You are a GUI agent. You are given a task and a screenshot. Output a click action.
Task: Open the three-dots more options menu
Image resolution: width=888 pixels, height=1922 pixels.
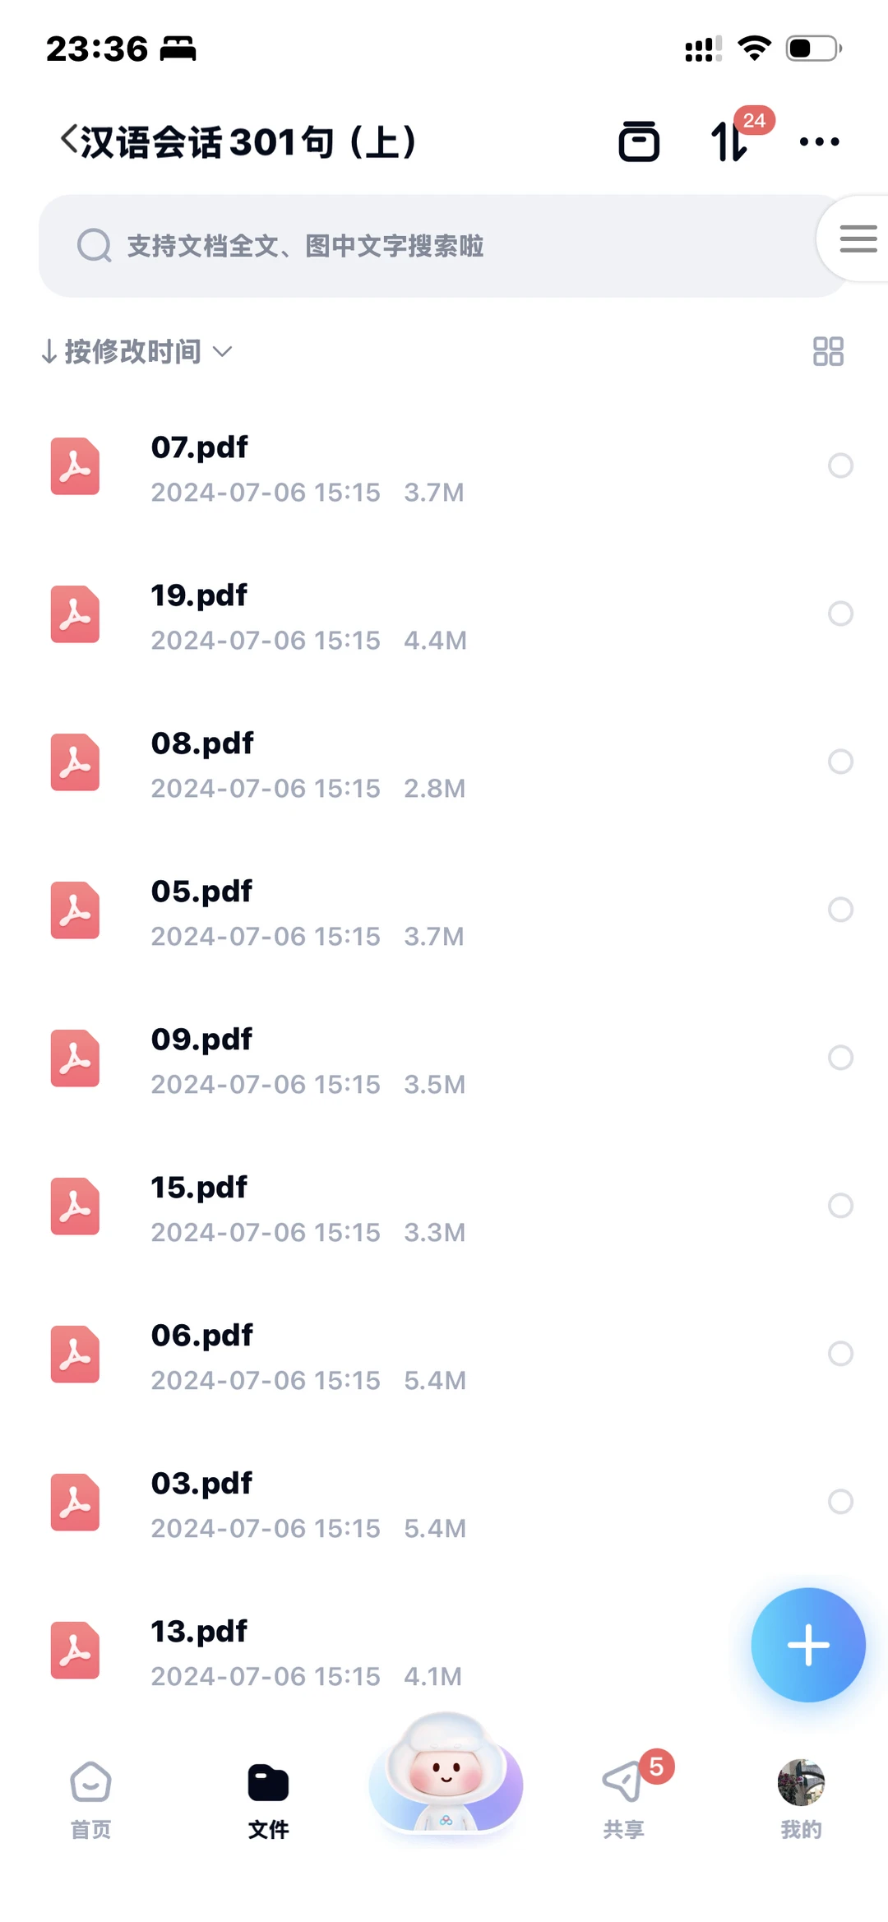click(x=819, y=141)
